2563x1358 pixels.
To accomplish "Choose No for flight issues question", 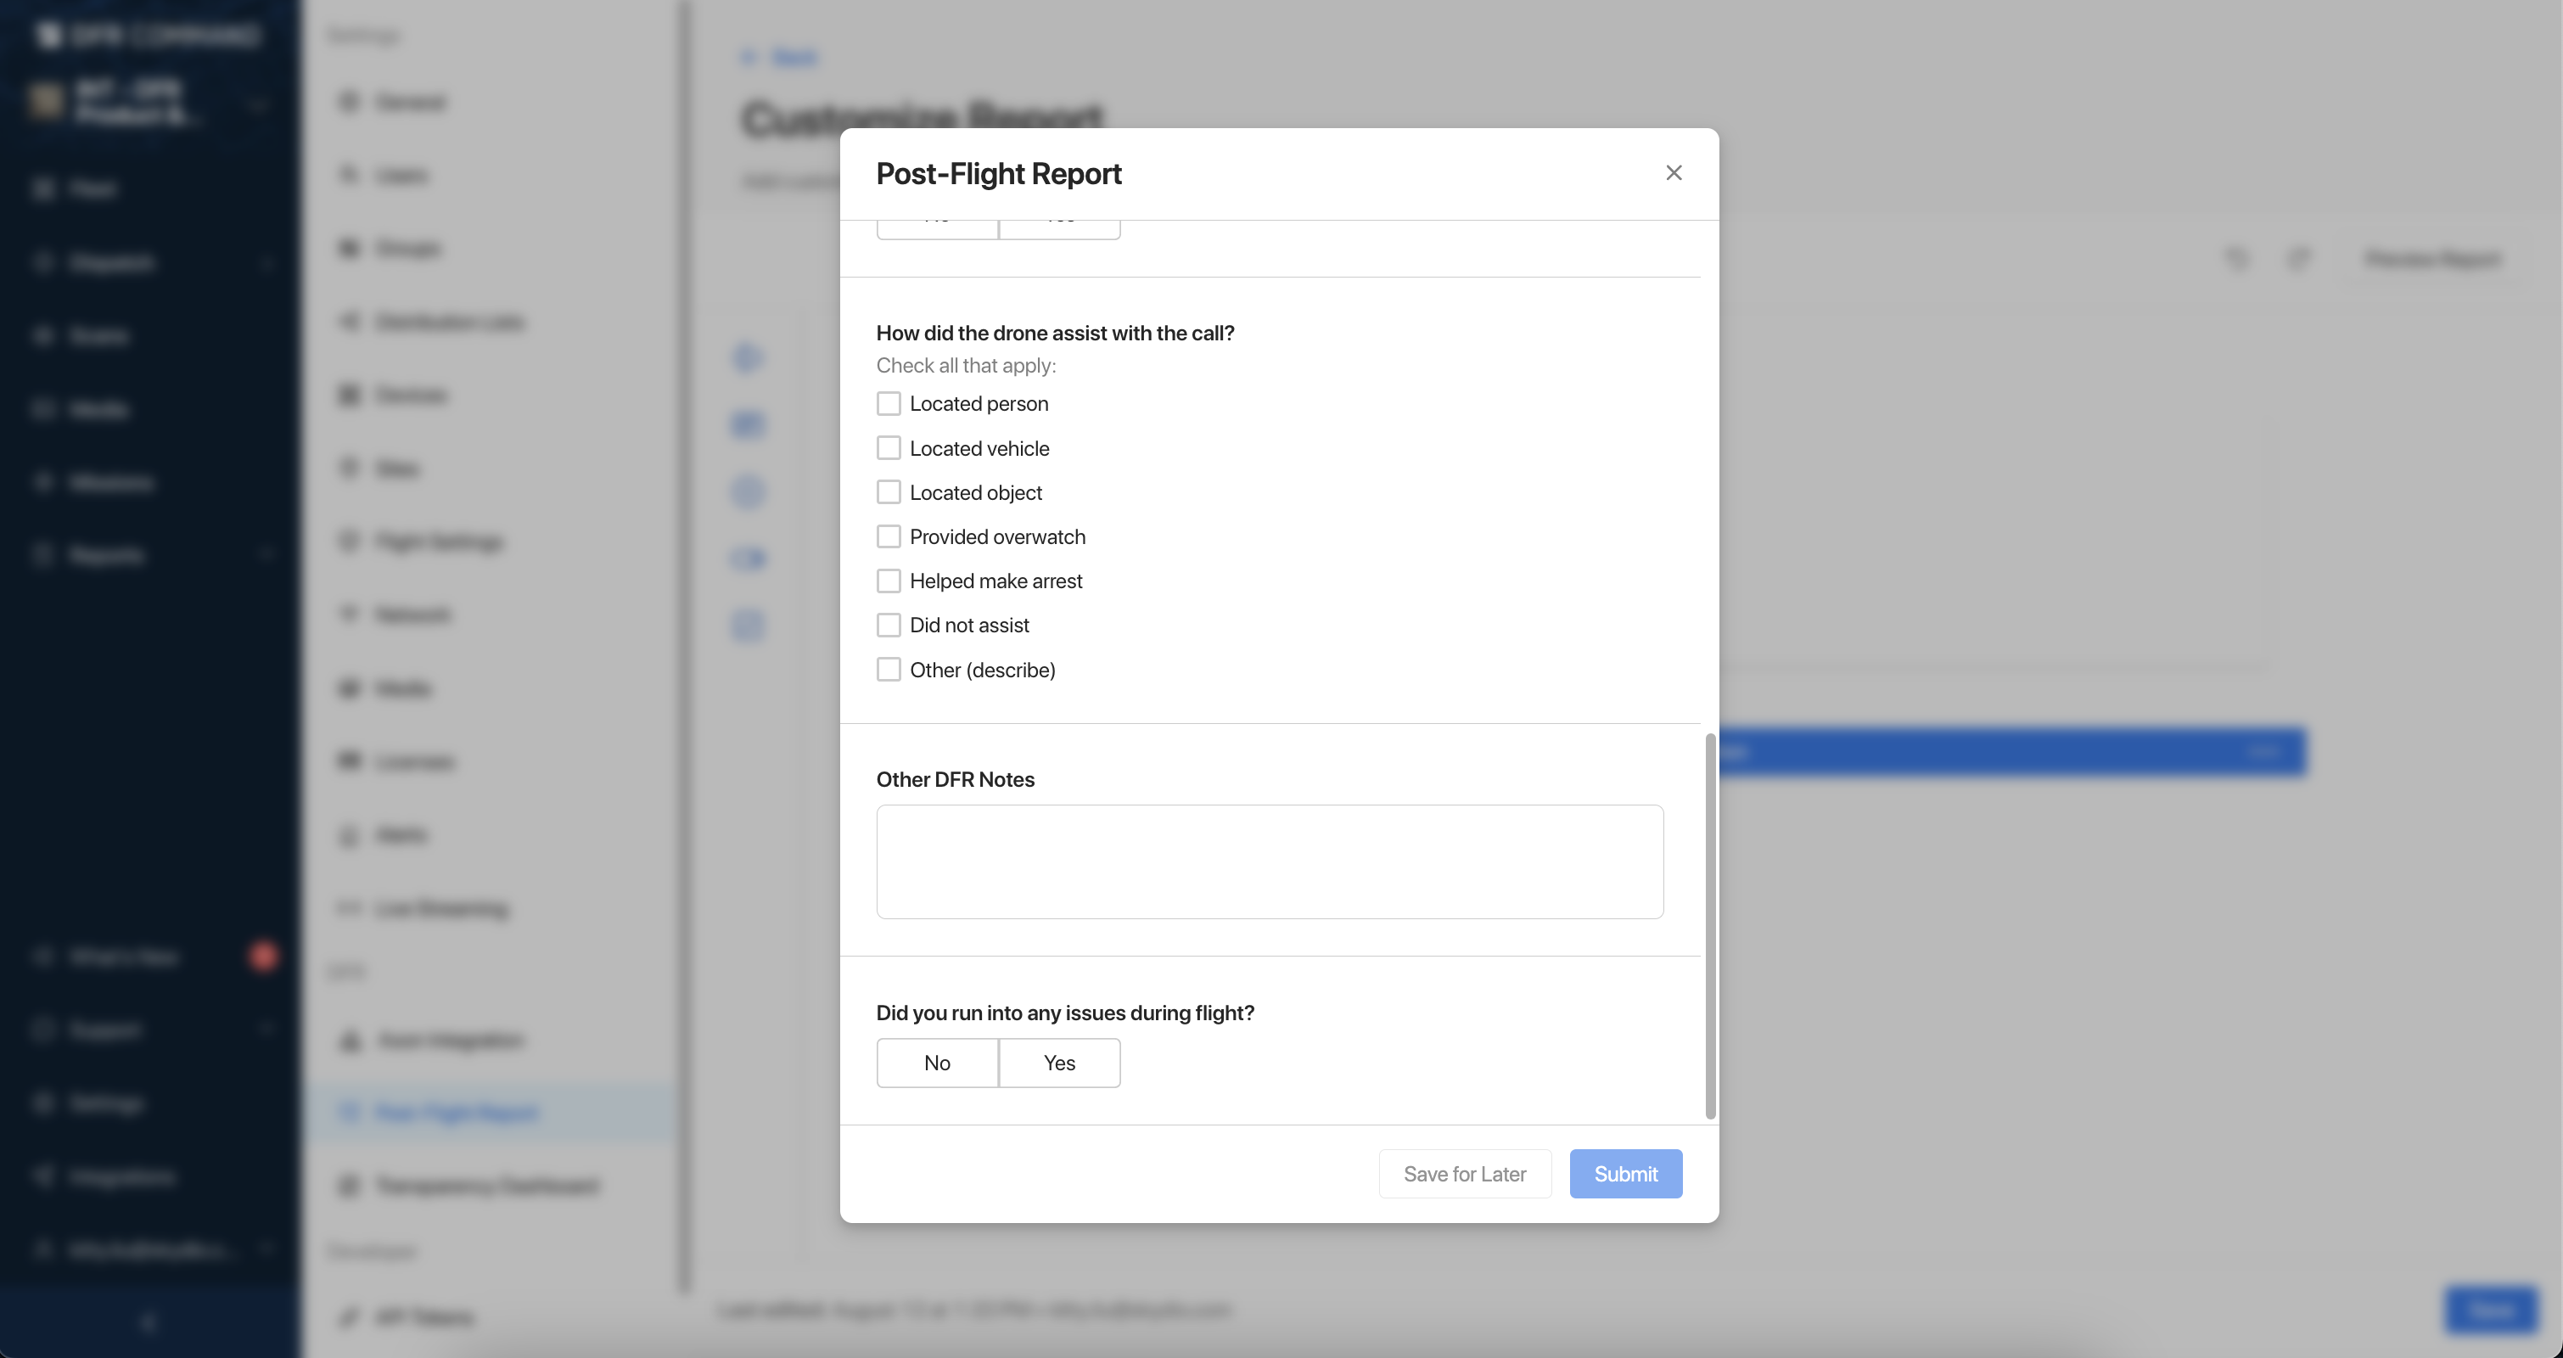I will [937, 1063].
